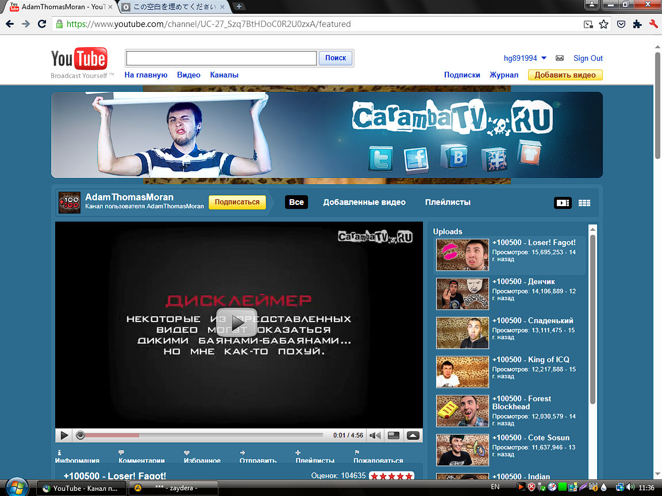Image resolution: width=662 pixels, height=496 pixels.
Task: Open the user menu dropdown next to hg891994
Action: click(544, 58)
